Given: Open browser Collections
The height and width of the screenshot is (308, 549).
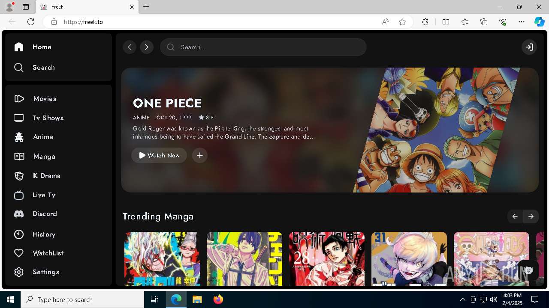Looking at the screenshot, I should point(484,22).
